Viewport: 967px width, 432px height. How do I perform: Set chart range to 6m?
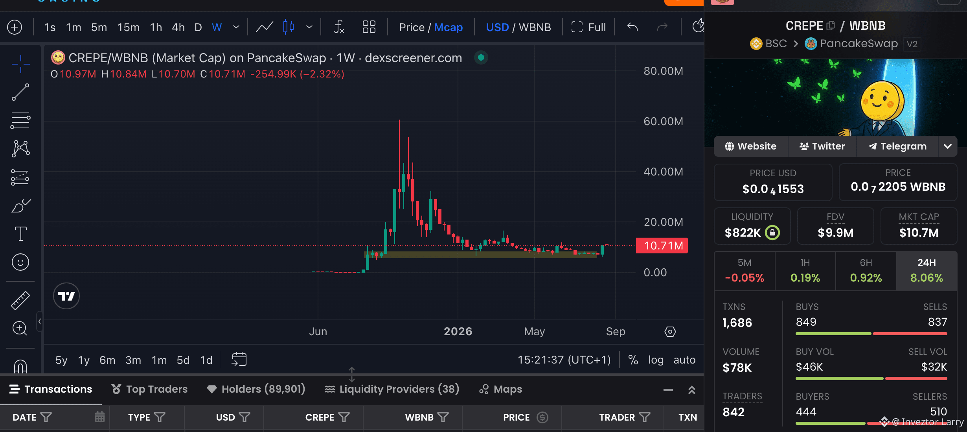click(x=107, y=360)
